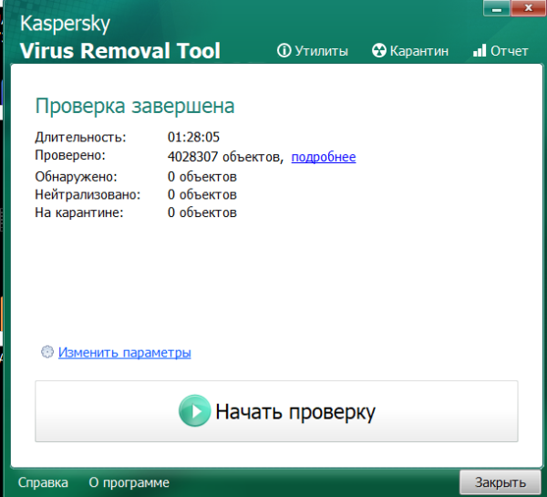Click the Карантин radiation icon
The height and width of the screenshot is (497, 547).
point(379,51)
